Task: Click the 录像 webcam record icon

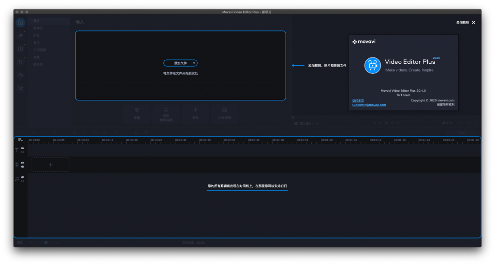Action: tap(137, 110)
